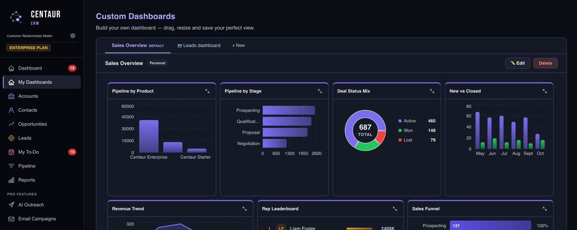577x230 pixels.
Task: Click the Opportunities trend arrow icon
Action: (x=11, y=124)
